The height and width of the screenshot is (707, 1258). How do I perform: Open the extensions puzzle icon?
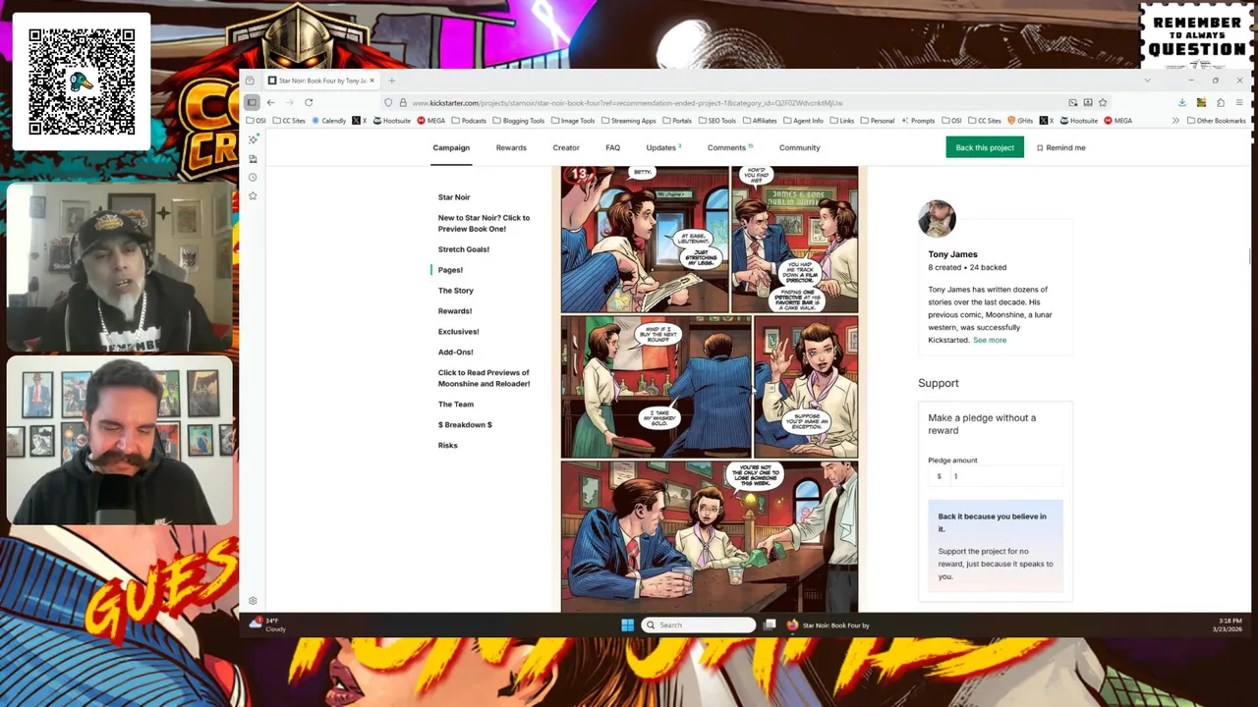coord(1220,102)
